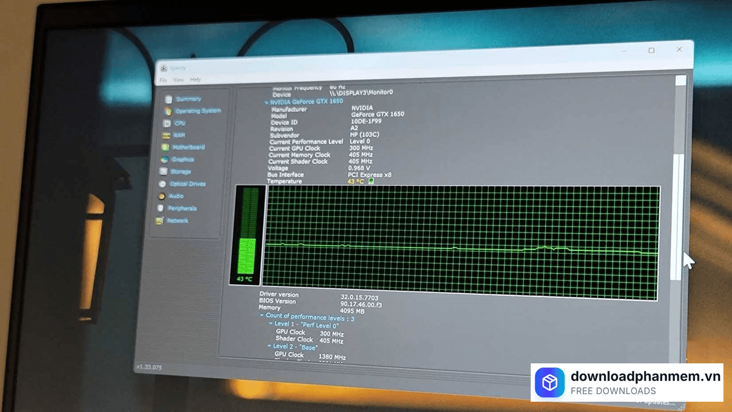Click the Graphics monitor icon in sidebar

pyautogui.click(x=165, y=160)
